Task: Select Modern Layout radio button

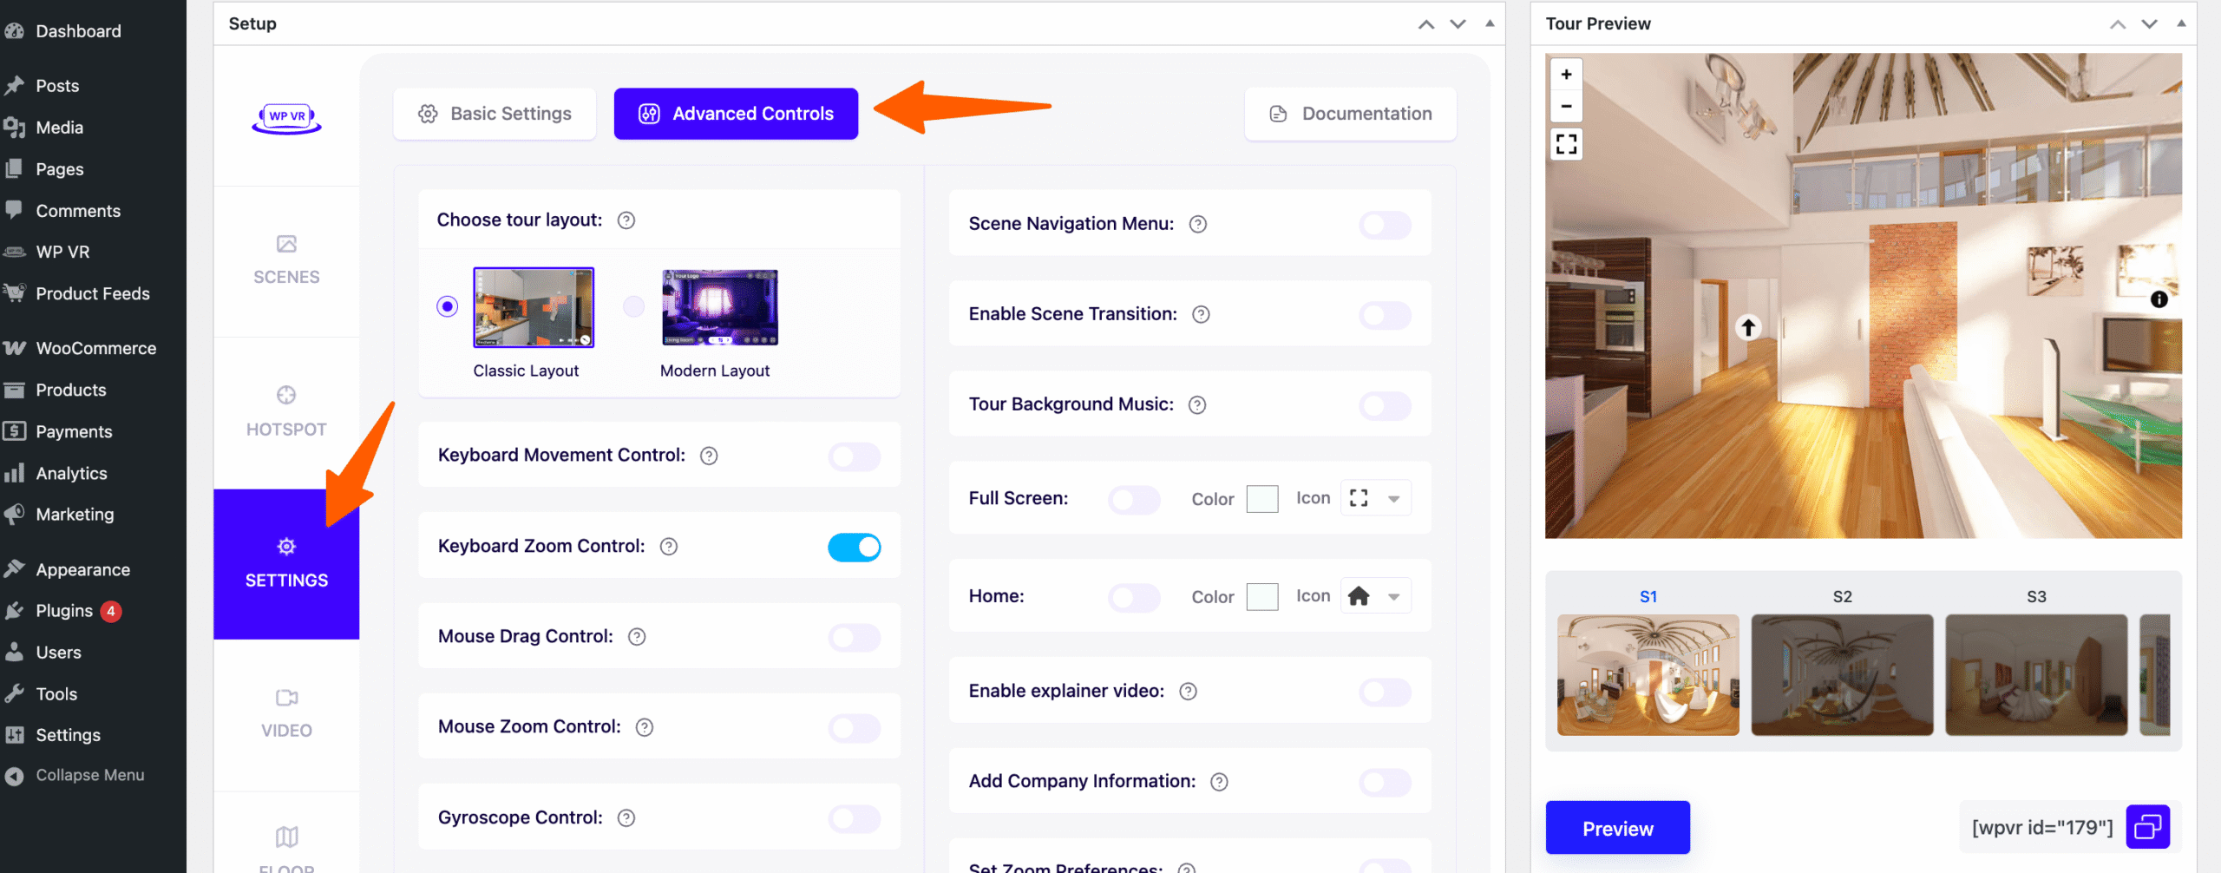Action: [x=634, y=306]
